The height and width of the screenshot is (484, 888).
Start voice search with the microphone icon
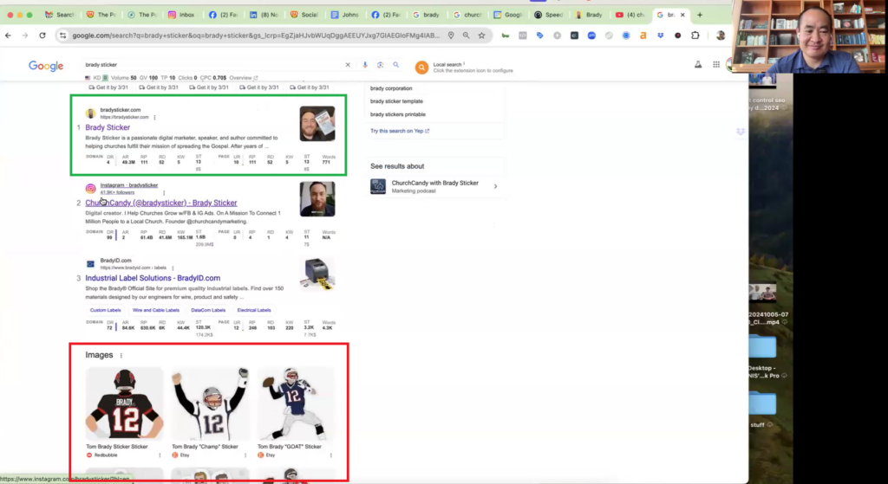pyautogui.click(x=365, y=65)
